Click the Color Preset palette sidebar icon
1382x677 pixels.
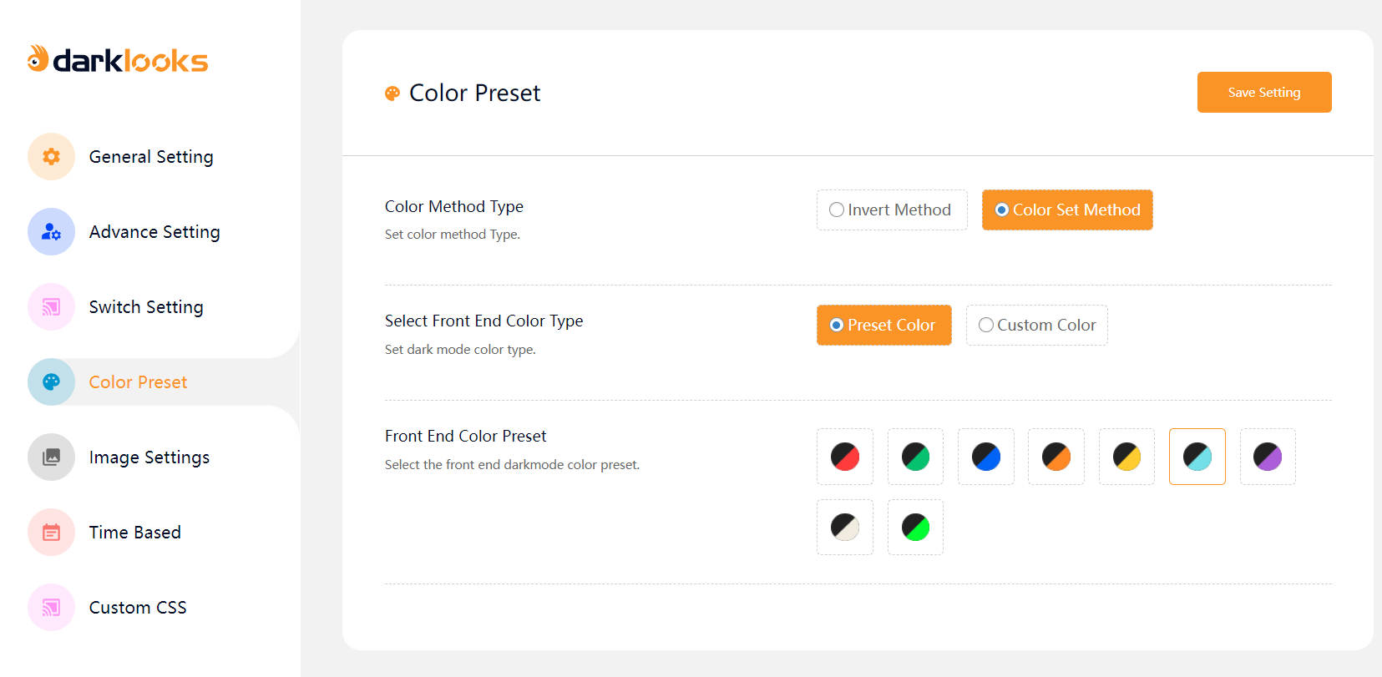click(x=51, y=381)
